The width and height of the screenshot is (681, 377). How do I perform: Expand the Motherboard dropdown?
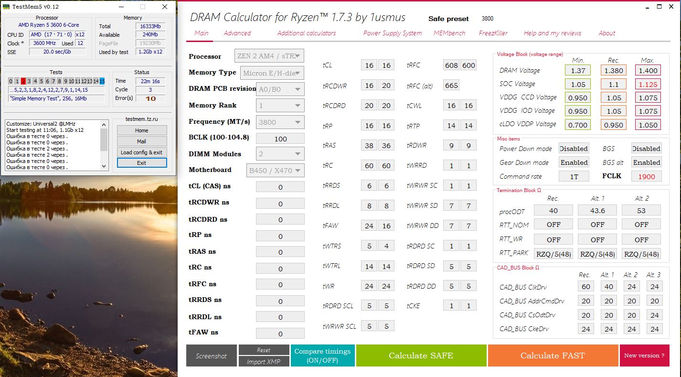click(275, 170)
